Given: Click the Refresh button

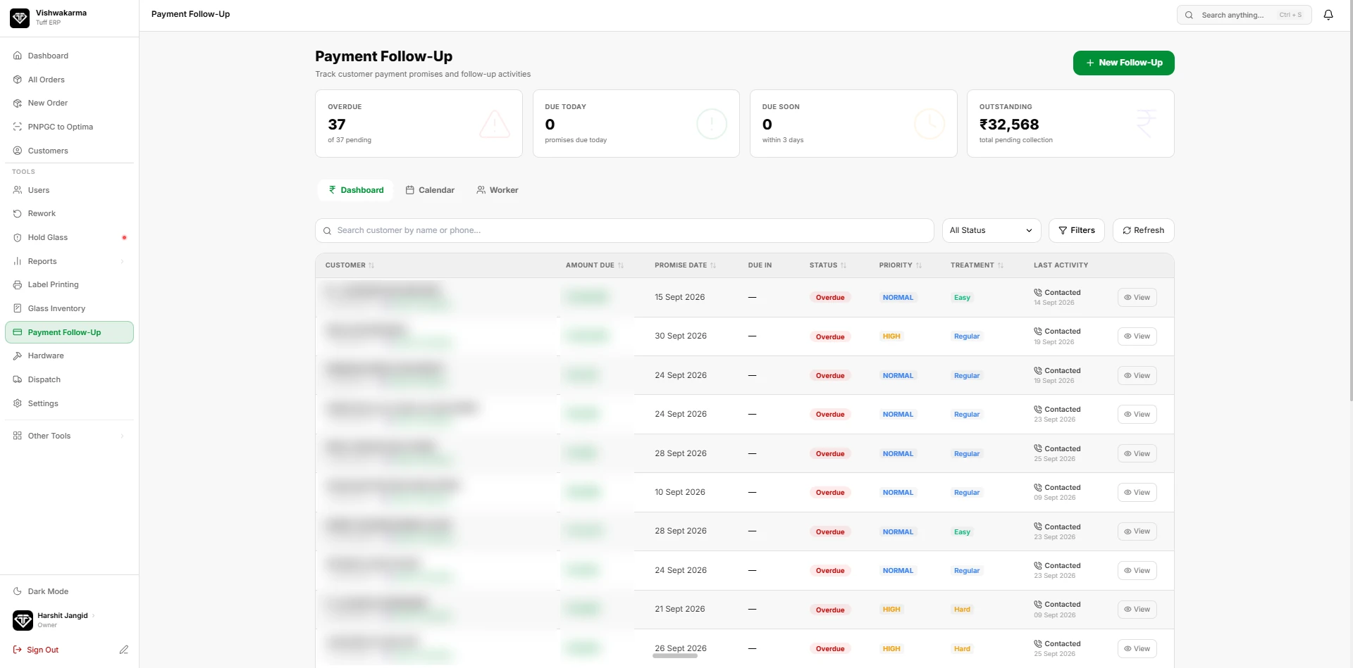Looking at the screenshot, I should pyautogui.click(x=1143, y=230).
